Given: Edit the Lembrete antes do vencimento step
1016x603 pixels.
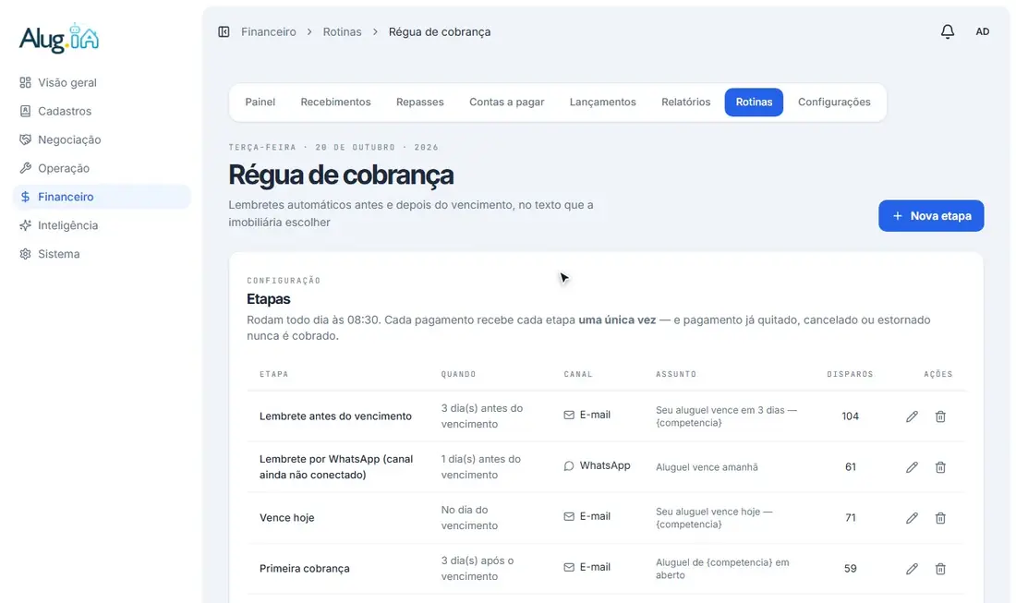Looking at the screenshot, I should tap(912, 416).
